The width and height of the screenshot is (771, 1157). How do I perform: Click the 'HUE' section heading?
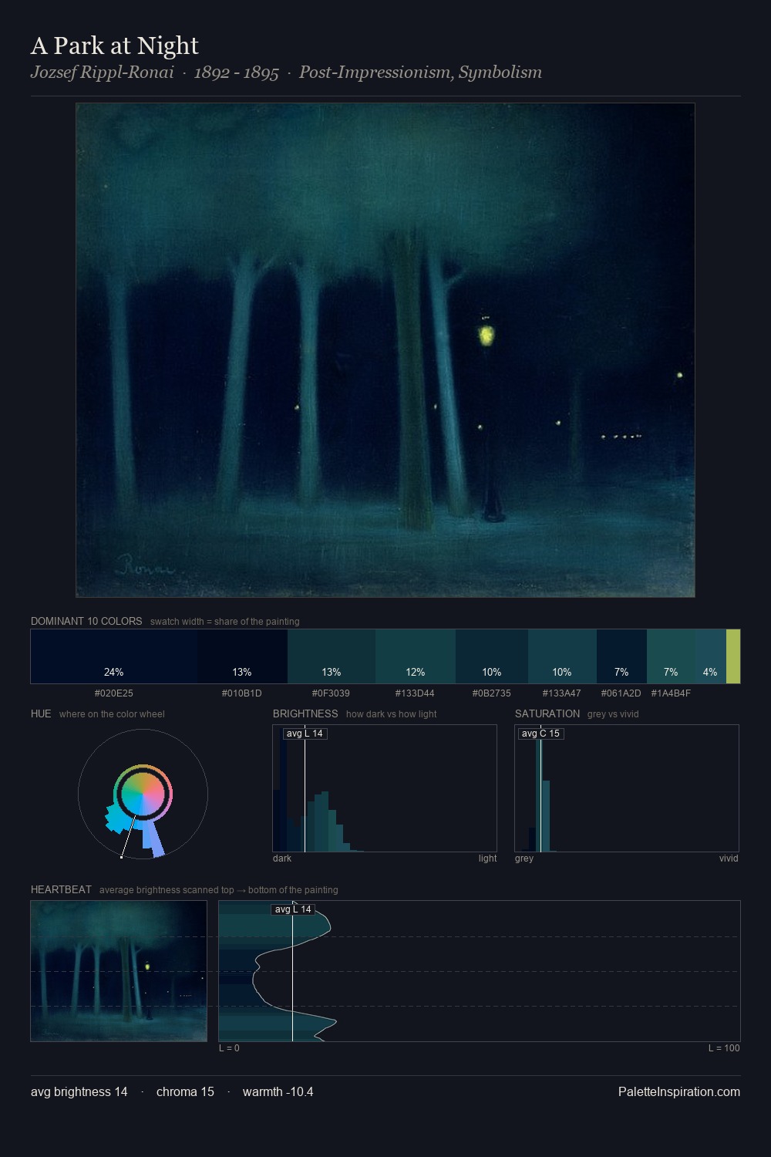point(41,713)
